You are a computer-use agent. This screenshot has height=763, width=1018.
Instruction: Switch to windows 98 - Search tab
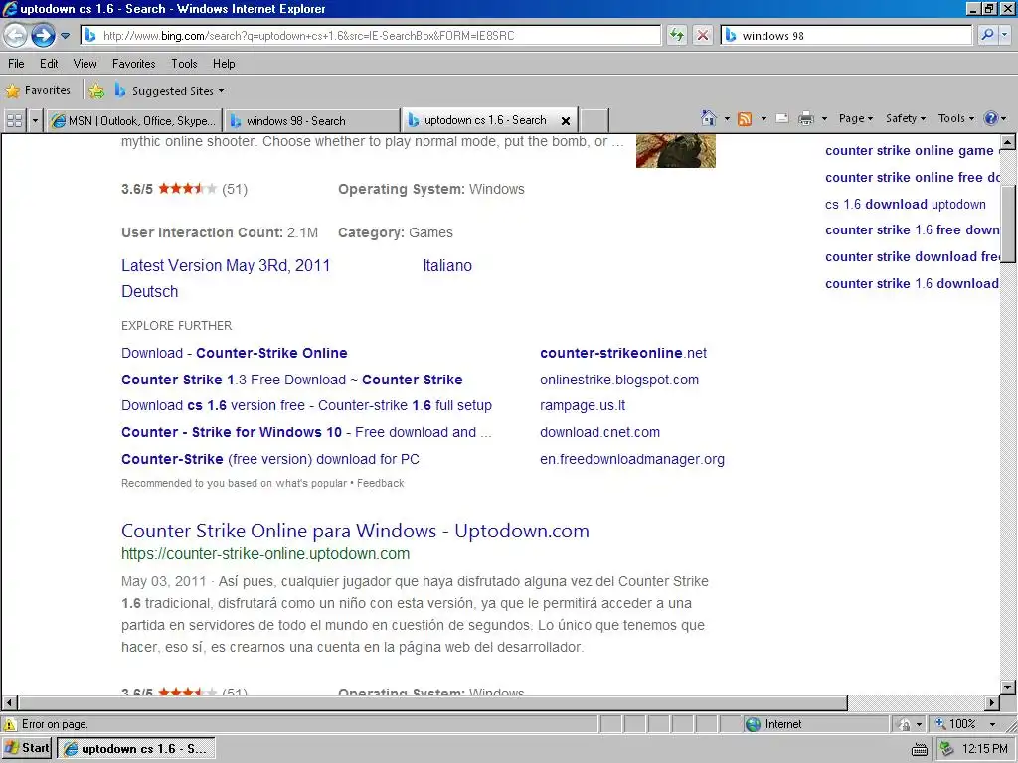pyautogui.click(x=312, y=120)
